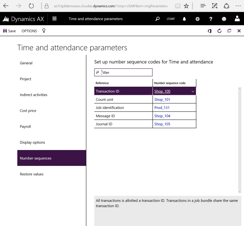Click the USMF company selector
This screenshot has height=226, width=244.
click(x=171, y=19)
